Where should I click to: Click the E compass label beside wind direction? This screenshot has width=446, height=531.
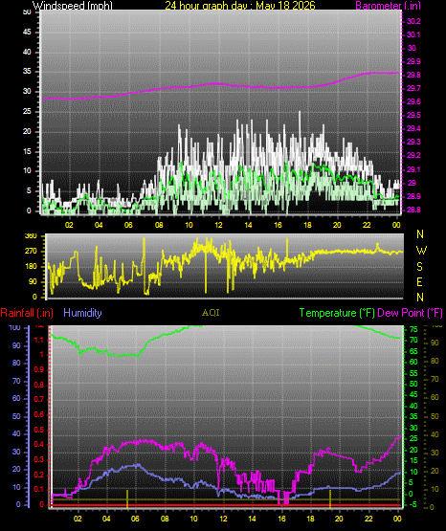tap(419, 281)
